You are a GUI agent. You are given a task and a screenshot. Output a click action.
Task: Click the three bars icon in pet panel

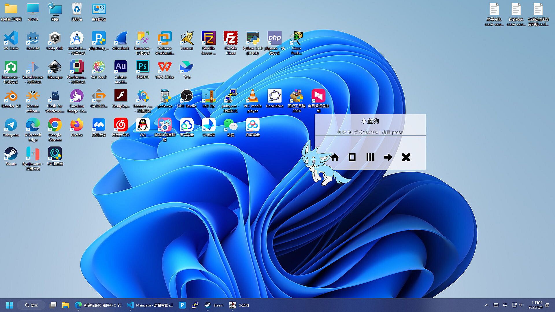coord(370,157)
